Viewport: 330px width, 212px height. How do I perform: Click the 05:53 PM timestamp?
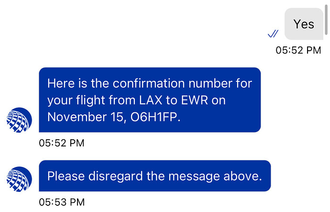(62, 202)
